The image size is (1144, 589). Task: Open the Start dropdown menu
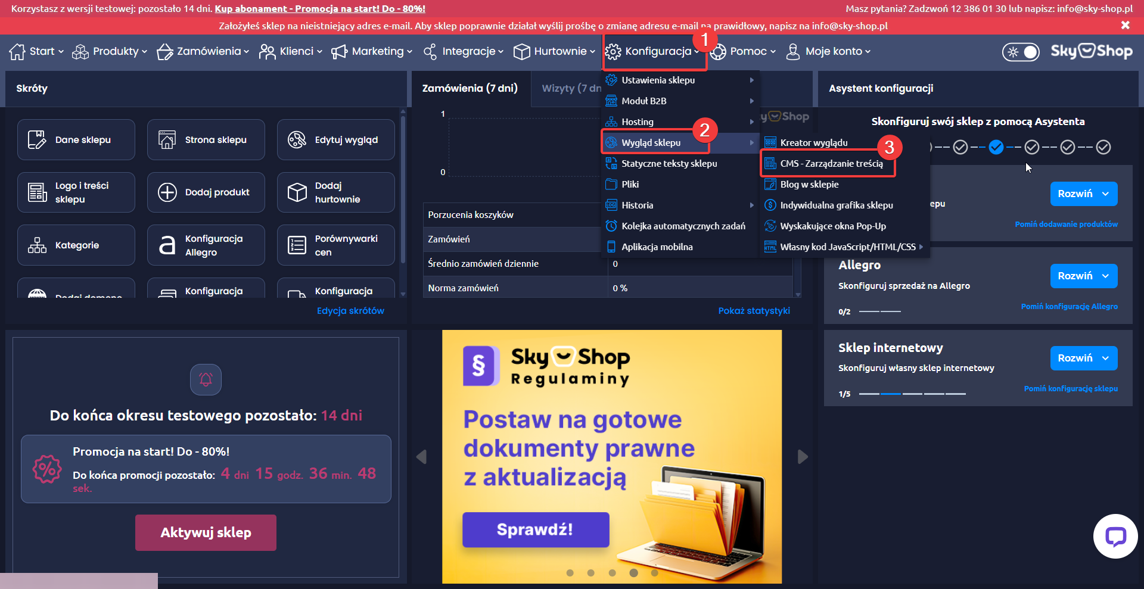pos(36,51)
